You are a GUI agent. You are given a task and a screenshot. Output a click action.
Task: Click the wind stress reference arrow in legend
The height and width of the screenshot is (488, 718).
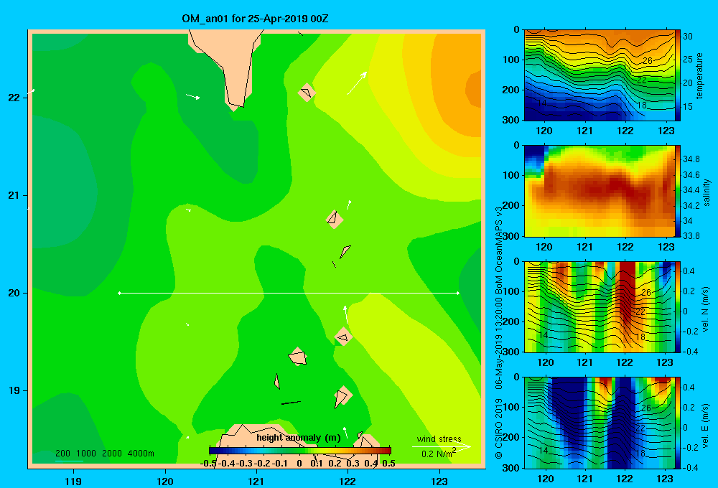click(442, 447)
